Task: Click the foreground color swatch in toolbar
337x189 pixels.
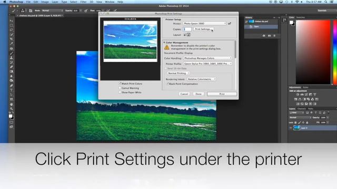Action: 11,116
